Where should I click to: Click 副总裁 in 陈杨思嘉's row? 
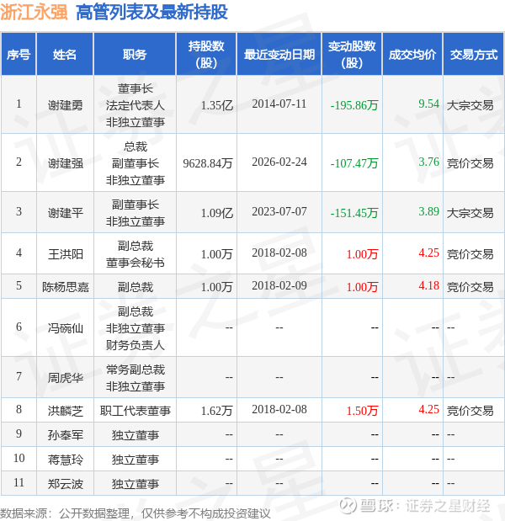[136, 287]
